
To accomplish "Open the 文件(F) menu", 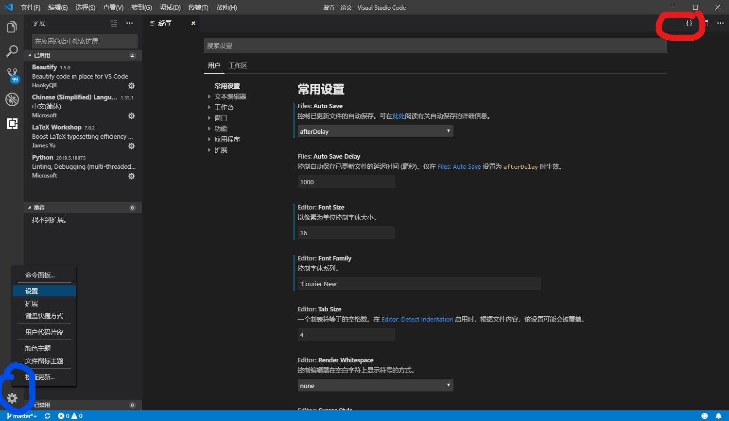I will [31, 7].
